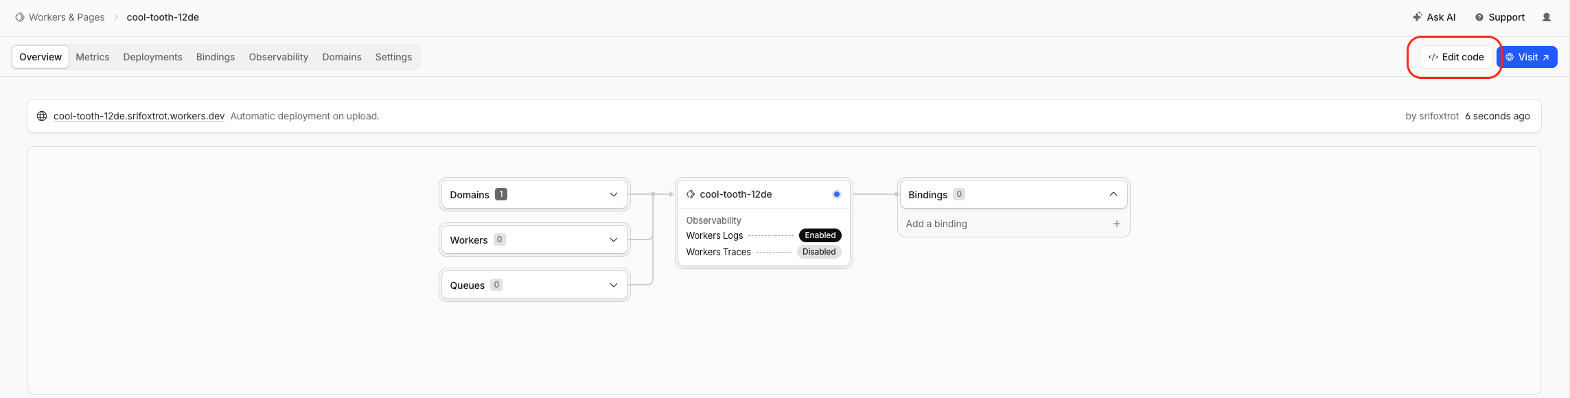Image resolution: width=1570 pixels, height=398 pixels.
Task: Select the cool-tooth-12de worker node title
Action: pos(736,194)
